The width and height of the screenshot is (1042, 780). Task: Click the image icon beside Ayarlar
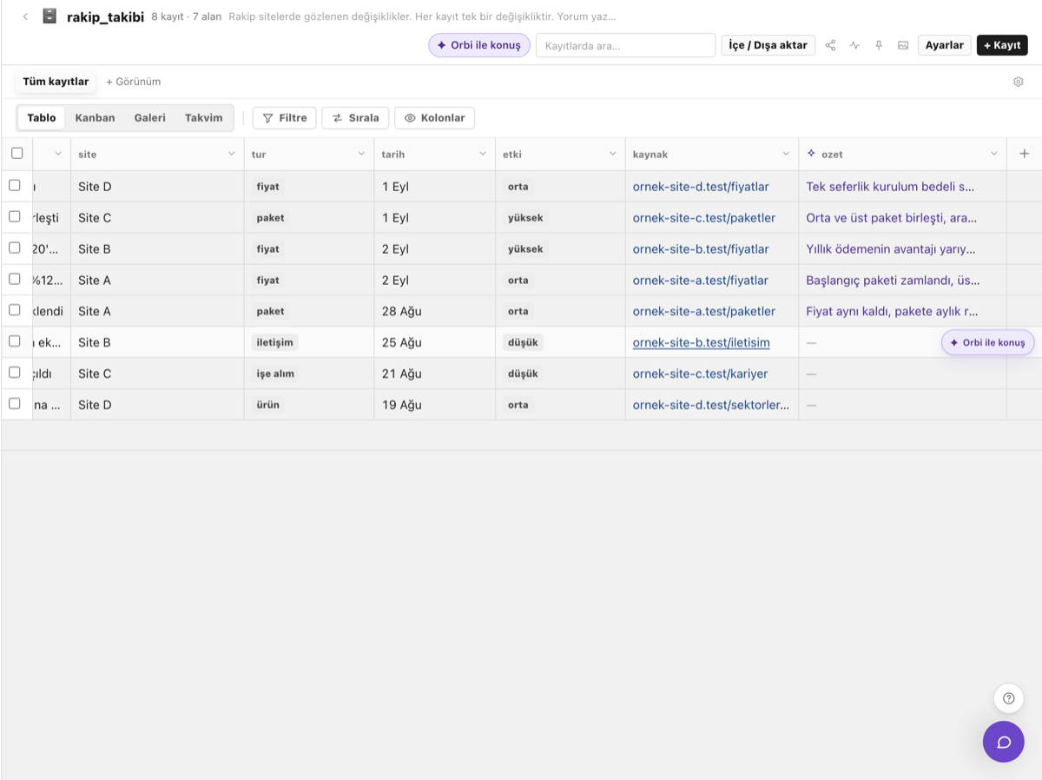click(903, 45)
